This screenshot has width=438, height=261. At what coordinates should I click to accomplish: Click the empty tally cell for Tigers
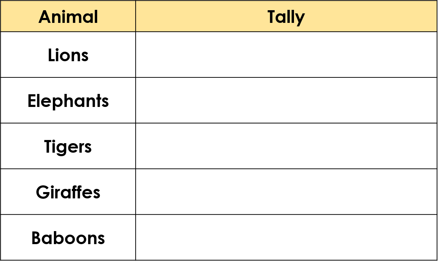(286, 146)
